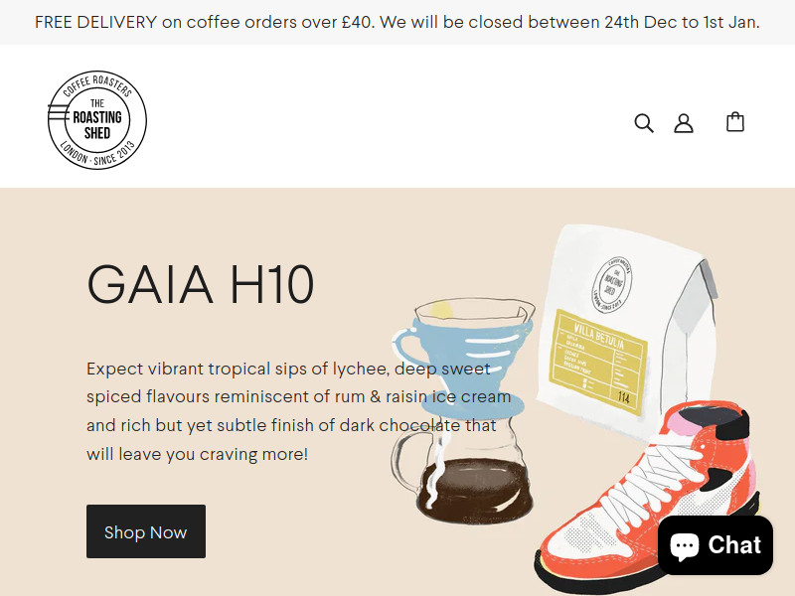
Task: Select the GAIA H10 heading
Action: 201,284
